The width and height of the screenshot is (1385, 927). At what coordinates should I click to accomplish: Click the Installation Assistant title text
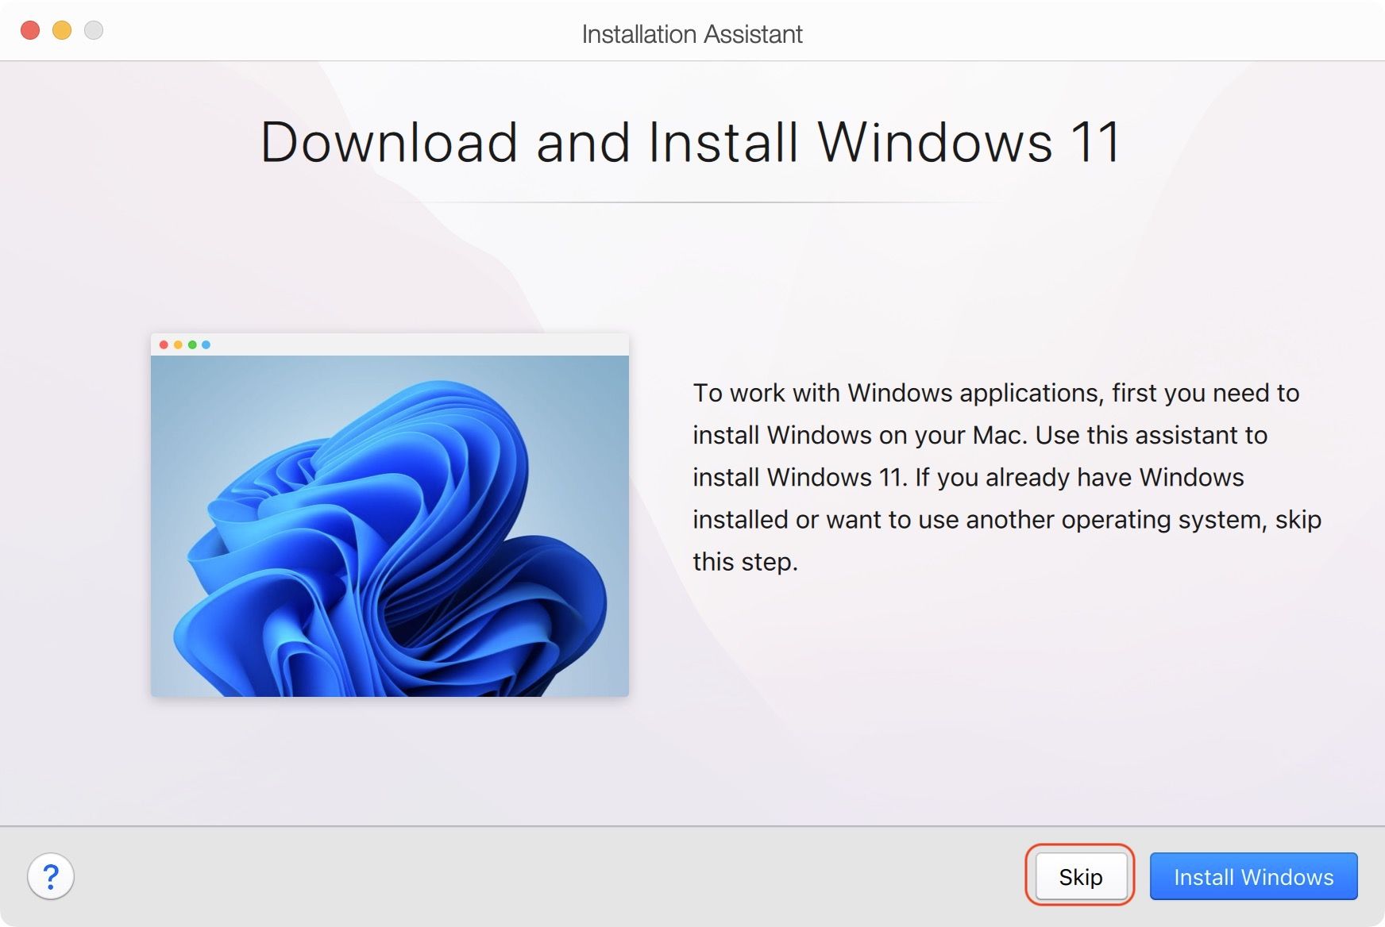click(692, 33)
